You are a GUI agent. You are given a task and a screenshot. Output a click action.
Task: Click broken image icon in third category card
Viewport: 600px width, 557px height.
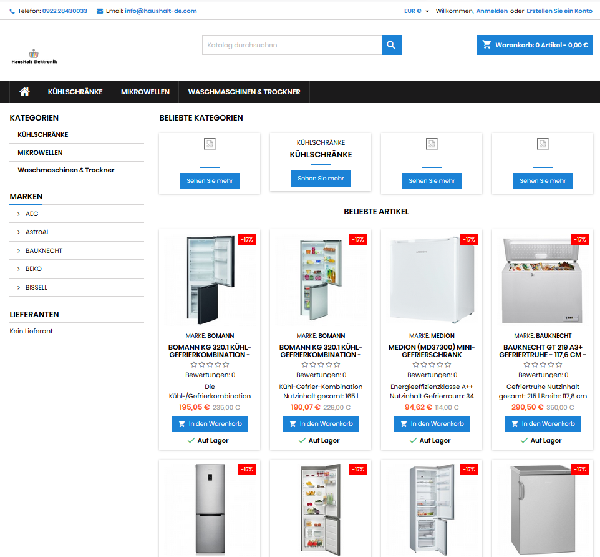pyautogui.click(x=432, y=144)
